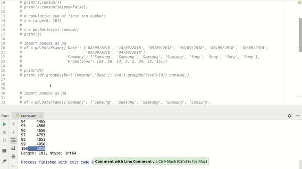Click the df = pd.DataFrame line 32
The width and height of the screenshot is (302, 169).
coord(115,102)
